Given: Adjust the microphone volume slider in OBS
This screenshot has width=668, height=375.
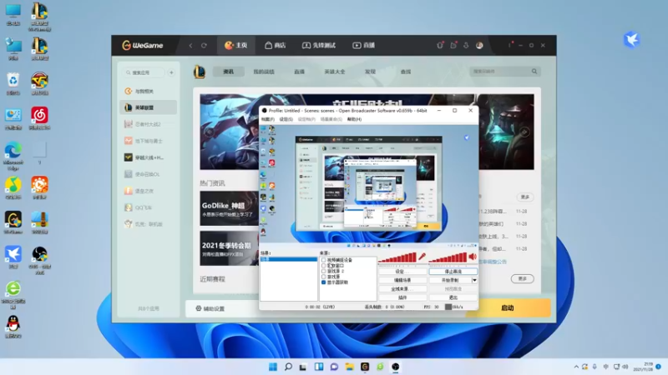Looking at the screenshot, I should tap(397, 257).
